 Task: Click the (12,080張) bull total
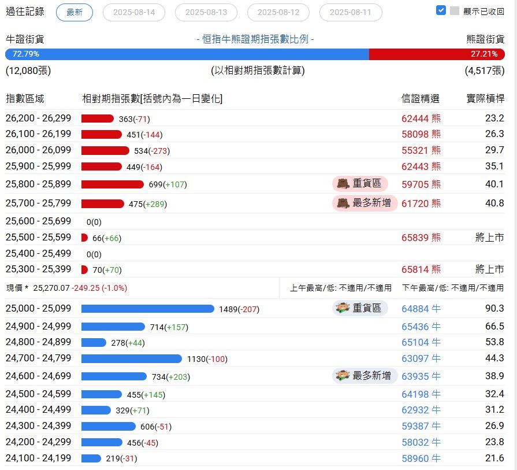click(x=28, y=71)
